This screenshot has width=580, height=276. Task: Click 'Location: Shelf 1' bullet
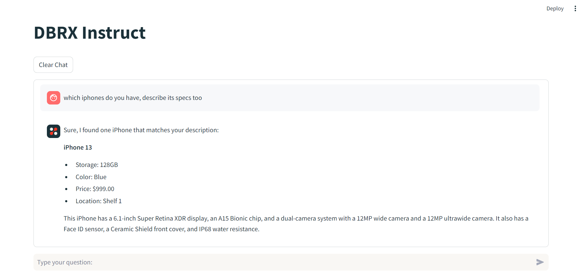pyautogui.click(x=99, y=201)
